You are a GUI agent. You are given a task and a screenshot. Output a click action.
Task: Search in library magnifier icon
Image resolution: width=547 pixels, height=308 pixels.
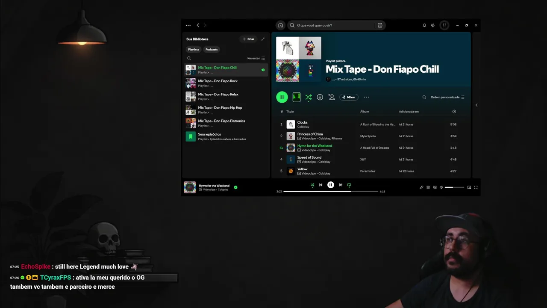(189, 58)
